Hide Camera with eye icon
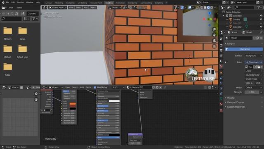Viewport: 264px width, 149px height. tap(261, 19)
